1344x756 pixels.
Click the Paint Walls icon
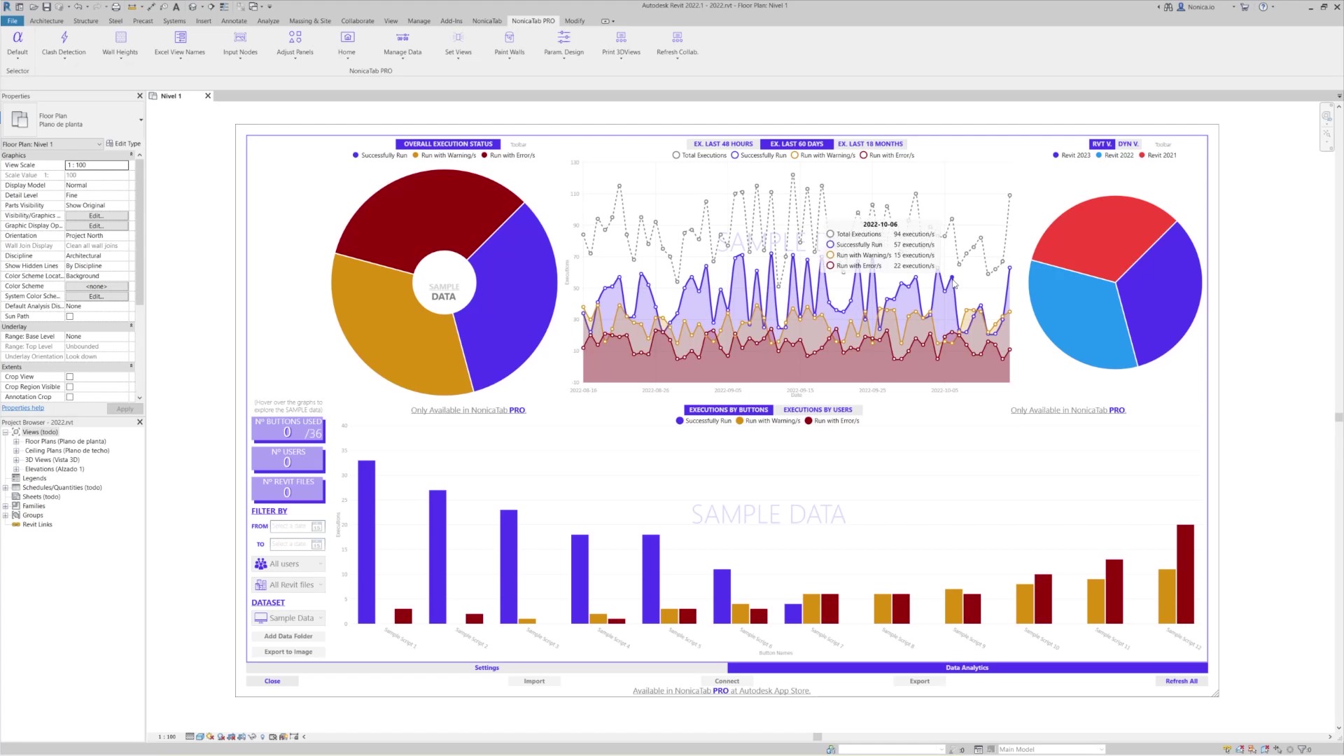click(509, 38)
